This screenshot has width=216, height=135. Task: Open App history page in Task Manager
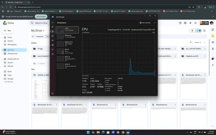[52, 36]
